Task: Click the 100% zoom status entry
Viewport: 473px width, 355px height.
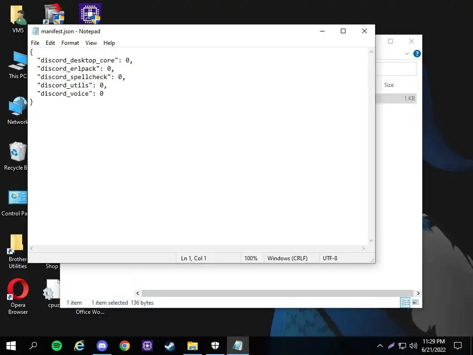Action: pyautogui.click(x=251, y=258)
